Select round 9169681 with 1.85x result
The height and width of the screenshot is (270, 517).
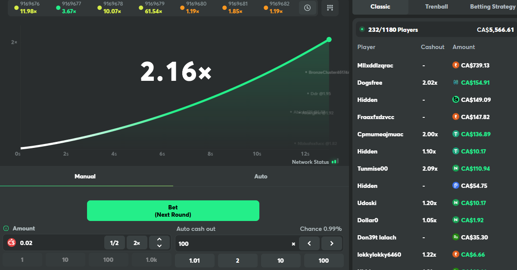pos(235,8)
